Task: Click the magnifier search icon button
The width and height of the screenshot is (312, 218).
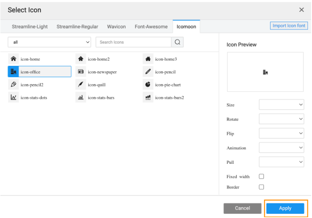Action: pos(177,42)
